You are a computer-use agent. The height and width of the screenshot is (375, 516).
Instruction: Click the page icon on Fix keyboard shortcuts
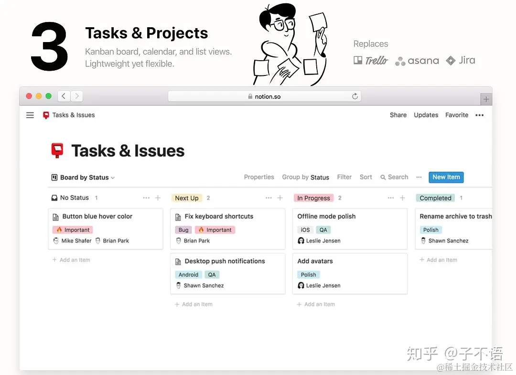178,217
